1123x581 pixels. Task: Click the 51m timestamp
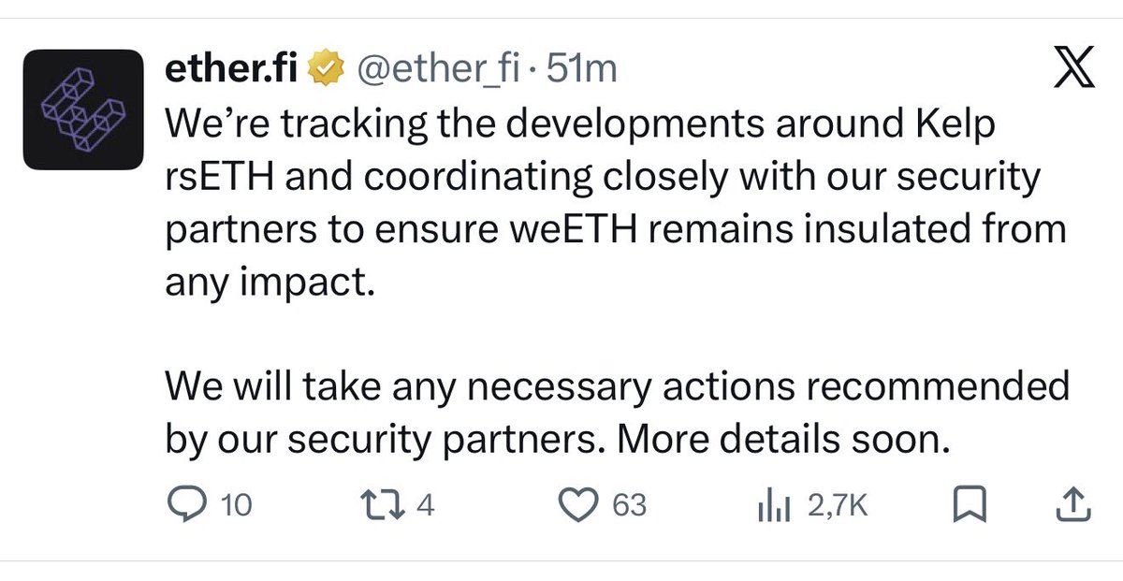[x=581, y=69]
